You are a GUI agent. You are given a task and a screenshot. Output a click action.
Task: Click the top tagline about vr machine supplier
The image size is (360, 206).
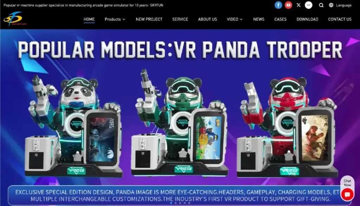(83, 5)
